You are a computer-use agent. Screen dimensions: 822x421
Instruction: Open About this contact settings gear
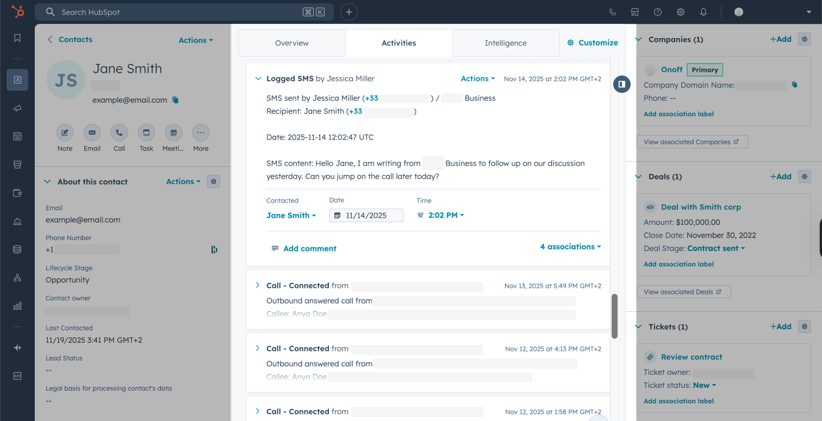pos(214,181)
